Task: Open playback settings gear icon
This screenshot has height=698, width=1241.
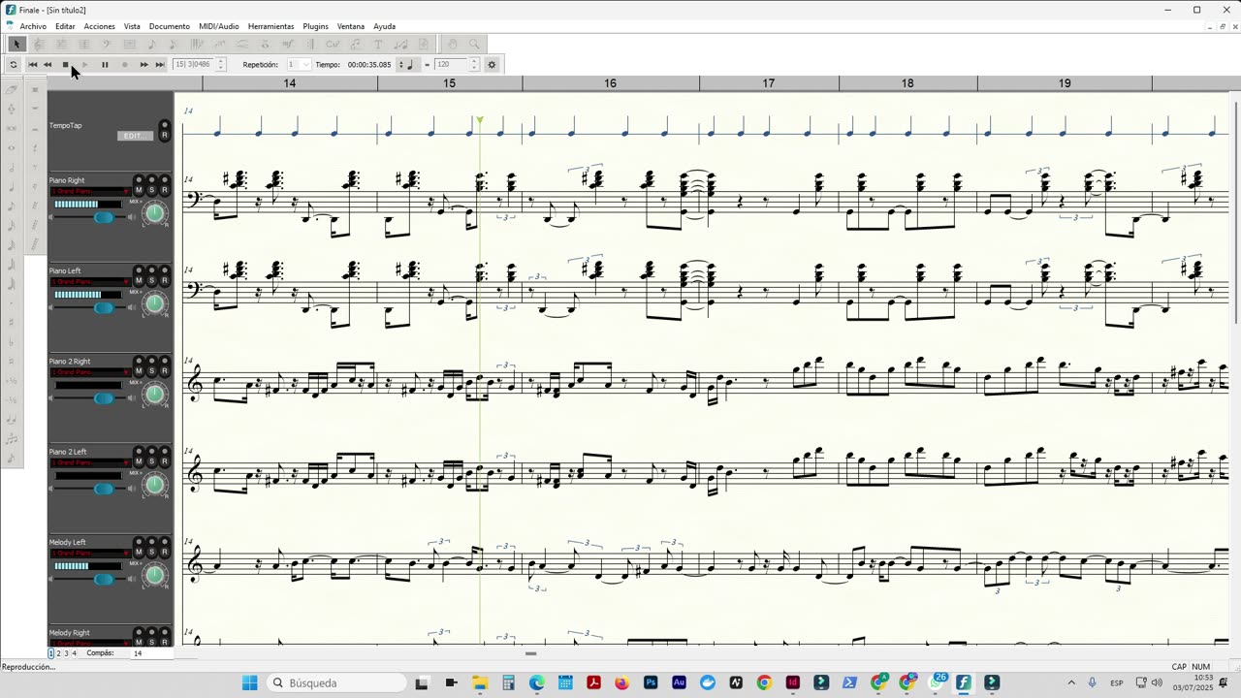Action: 492,65
